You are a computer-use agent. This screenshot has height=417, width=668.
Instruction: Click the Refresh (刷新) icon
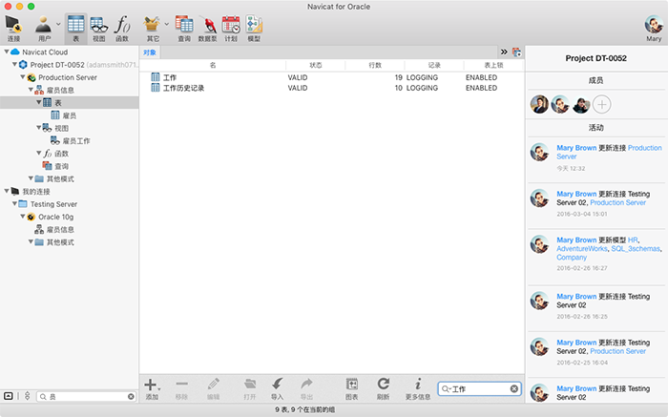point(383,389)
